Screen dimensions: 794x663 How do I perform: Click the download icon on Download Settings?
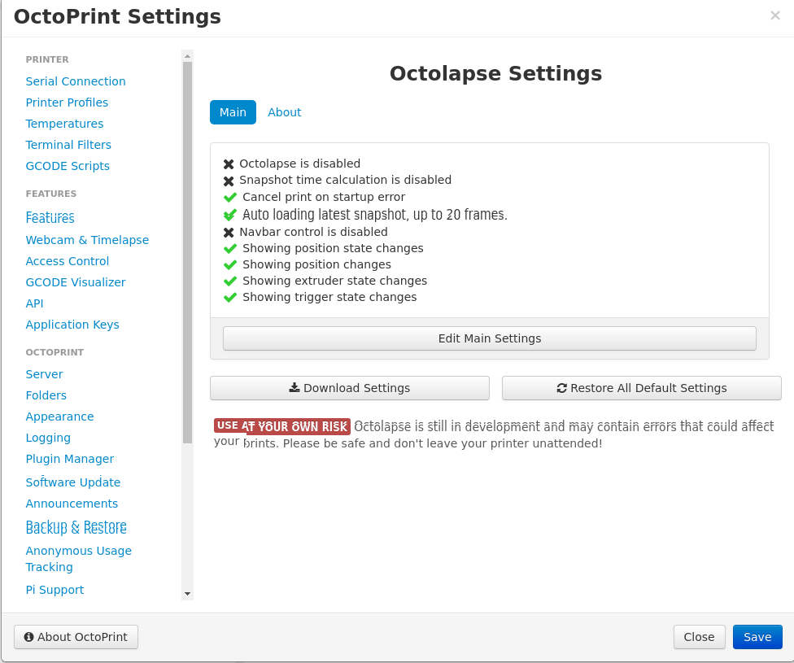(x=294, y=388)
